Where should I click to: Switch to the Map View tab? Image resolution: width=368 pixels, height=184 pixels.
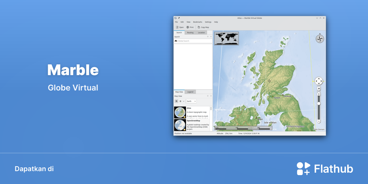(179, 92)
